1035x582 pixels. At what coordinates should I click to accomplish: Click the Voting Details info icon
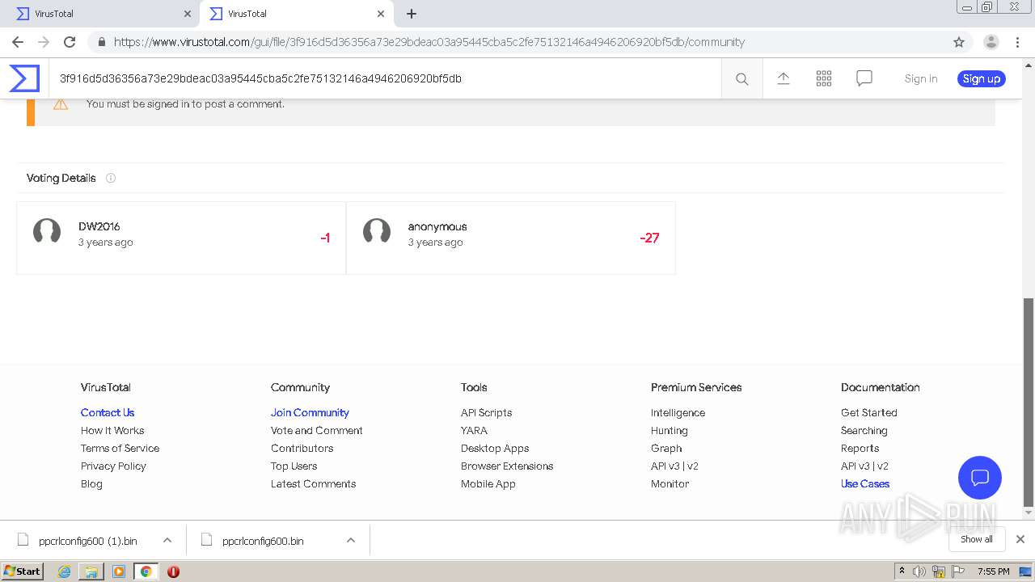[111, 178]
